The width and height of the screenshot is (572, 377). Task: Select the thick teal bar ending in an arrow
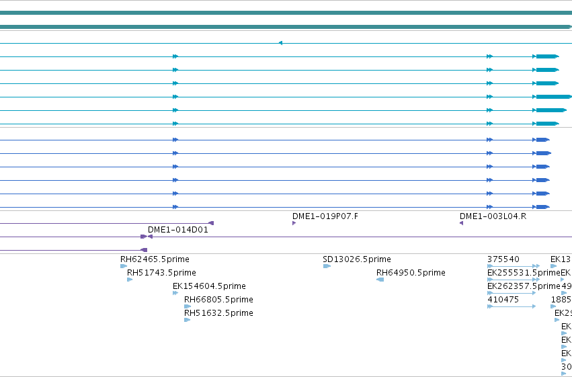[x=286, y=27]
